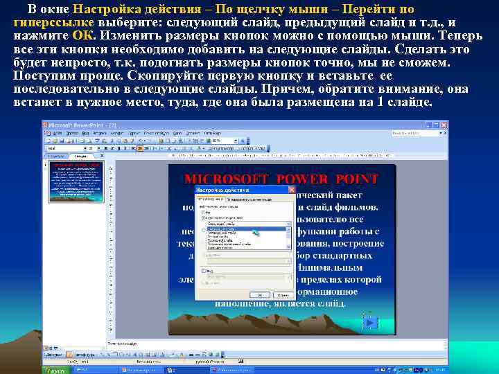
Task: Click the Normal view icon below slide pane
Action: click(x=46, y=348)
